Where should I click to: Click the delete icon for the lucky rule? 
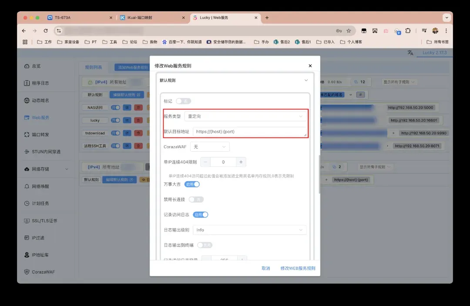coord(138,120)
